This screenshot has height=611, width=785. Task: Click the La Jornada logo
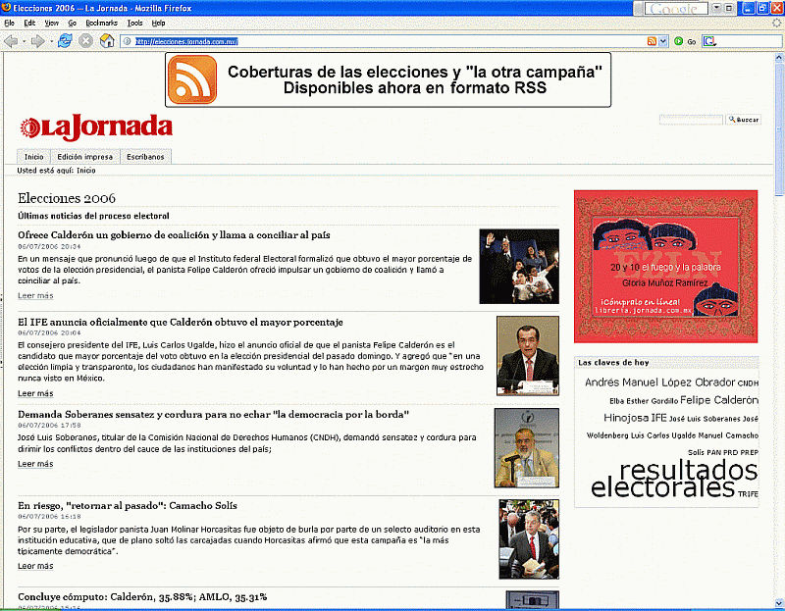coord(96,127)
